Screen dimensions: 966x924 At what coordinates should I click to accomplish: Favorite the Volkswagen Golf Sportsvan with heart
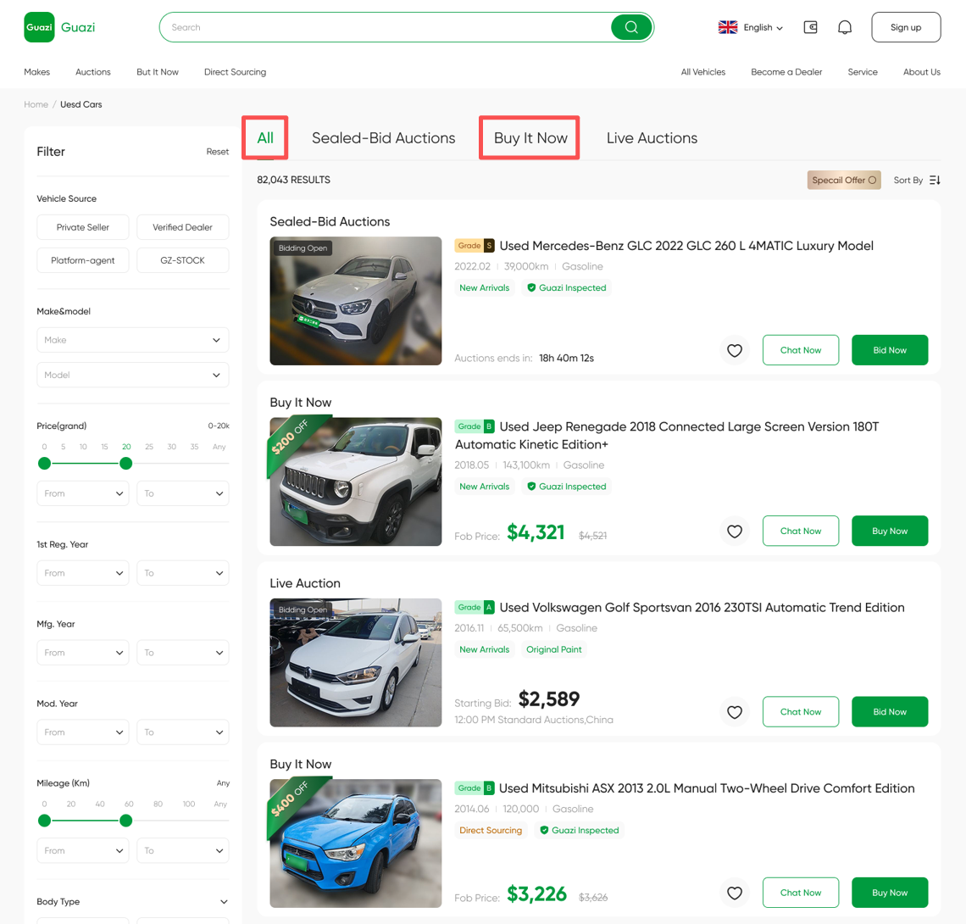point(734,712)
